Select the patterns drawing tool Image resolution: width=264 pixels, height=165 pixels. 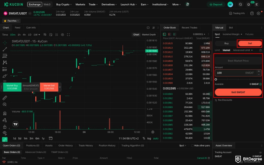(5, 62)
